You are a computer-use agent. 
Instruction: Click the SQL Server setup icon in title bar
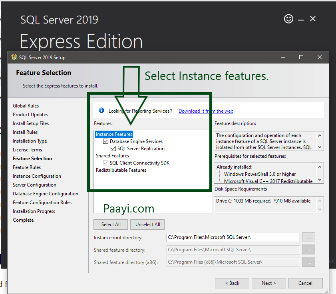point(14,57)
